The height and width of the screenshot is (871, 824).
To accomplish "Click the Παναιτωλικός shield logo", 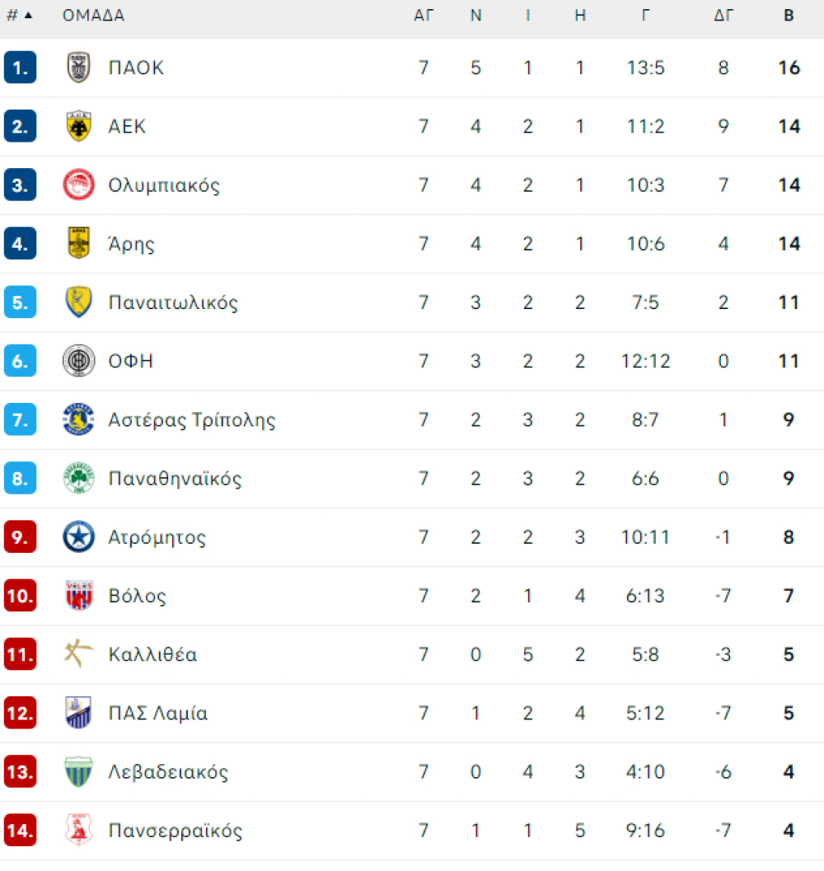I will 78,302.
